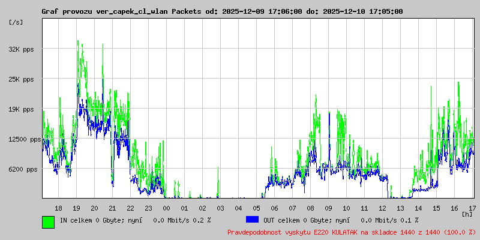Select the '25K pps' axis label
This screenshot has height=240, width=480.
(x=21, y=80)
